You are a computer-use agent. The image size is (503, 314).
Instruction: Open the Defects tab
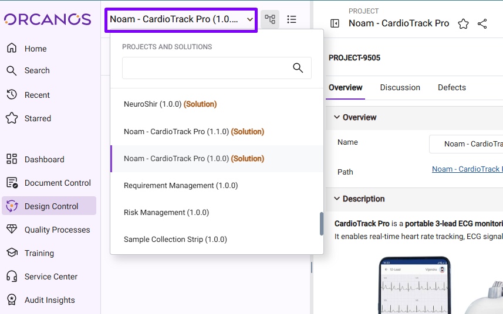tap(451, 87)
